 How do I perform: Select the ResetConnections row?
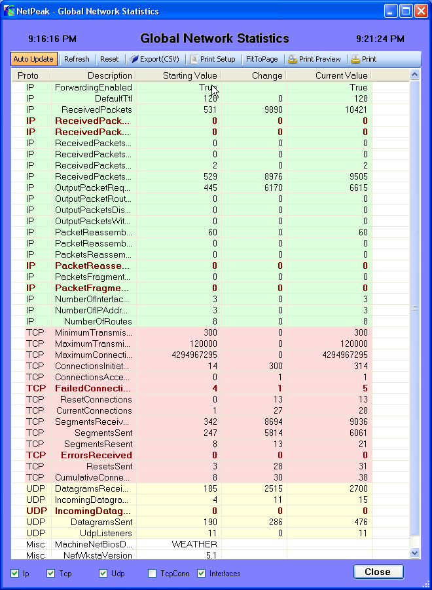[x=192, y=400]
